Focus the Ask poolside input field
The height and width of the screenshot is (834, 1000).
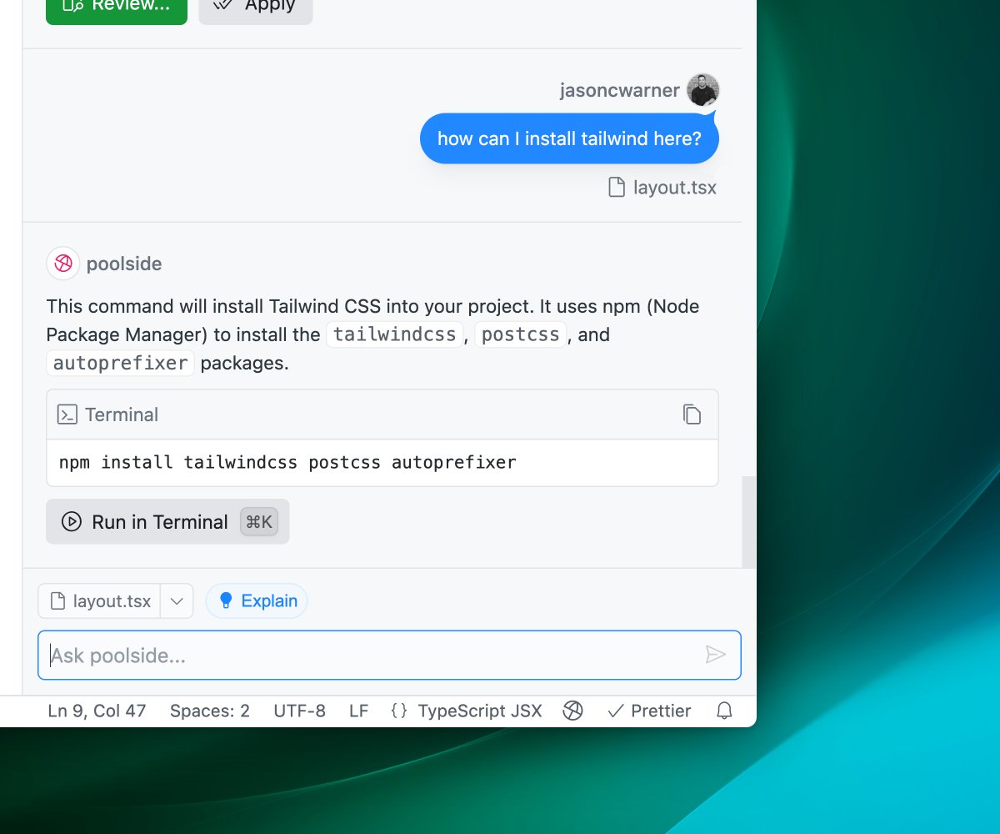[x=389, y=655]
